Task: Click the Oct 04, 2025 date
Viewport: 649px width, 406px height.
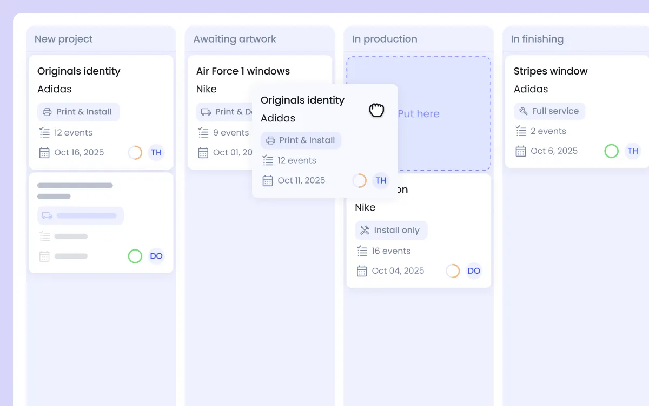Action: [x=398, y=270]
